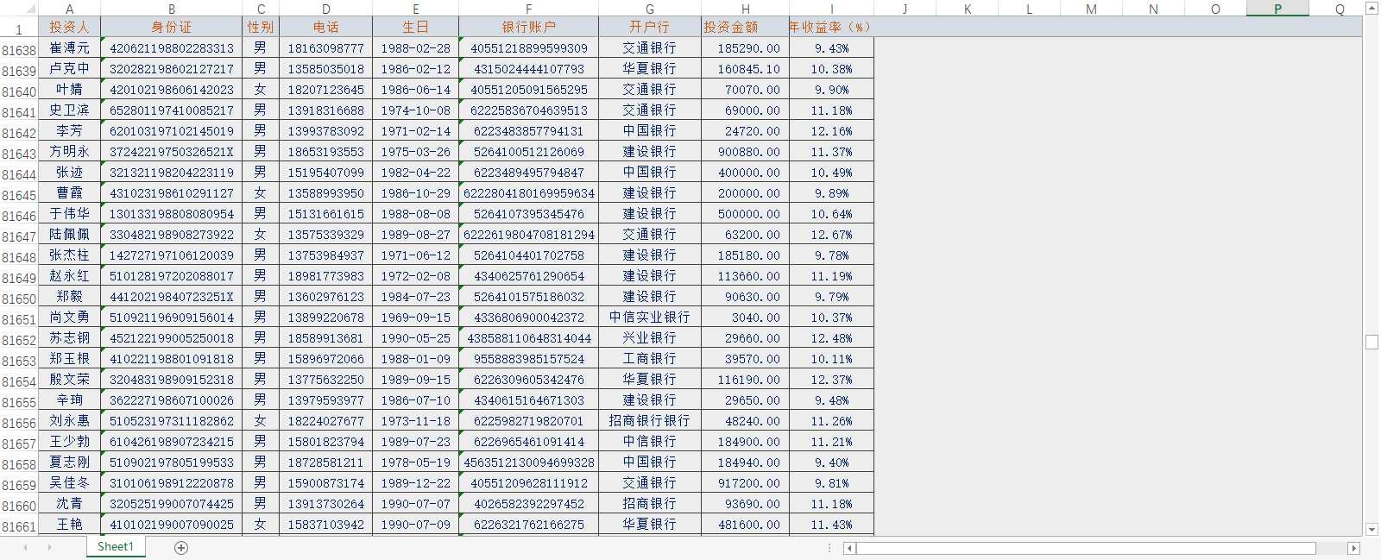This screenshot has width=1381, height=560.
Task: Select column K header
Action: [968, 9]
